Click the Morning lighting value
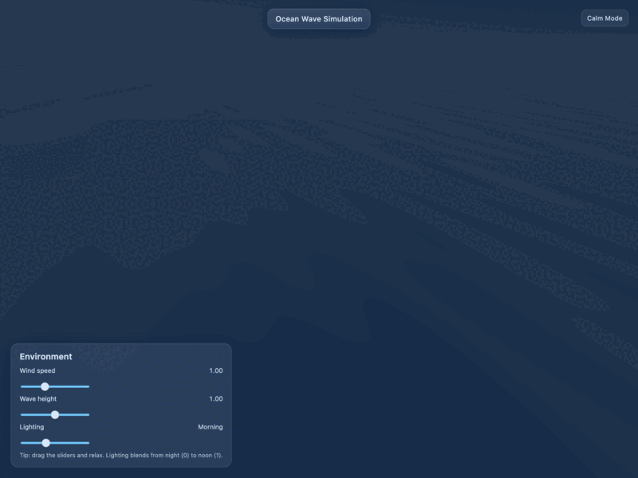The image size is (638, 478). coord(211,427)
